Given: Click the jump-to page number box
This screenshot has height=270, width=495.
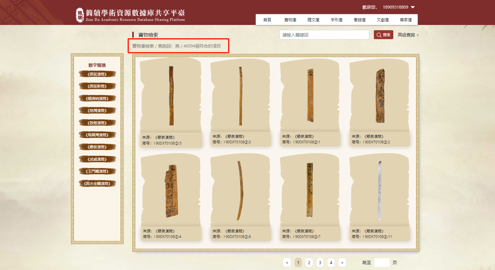Looking at the screenshot, I should tap(382, 263).
